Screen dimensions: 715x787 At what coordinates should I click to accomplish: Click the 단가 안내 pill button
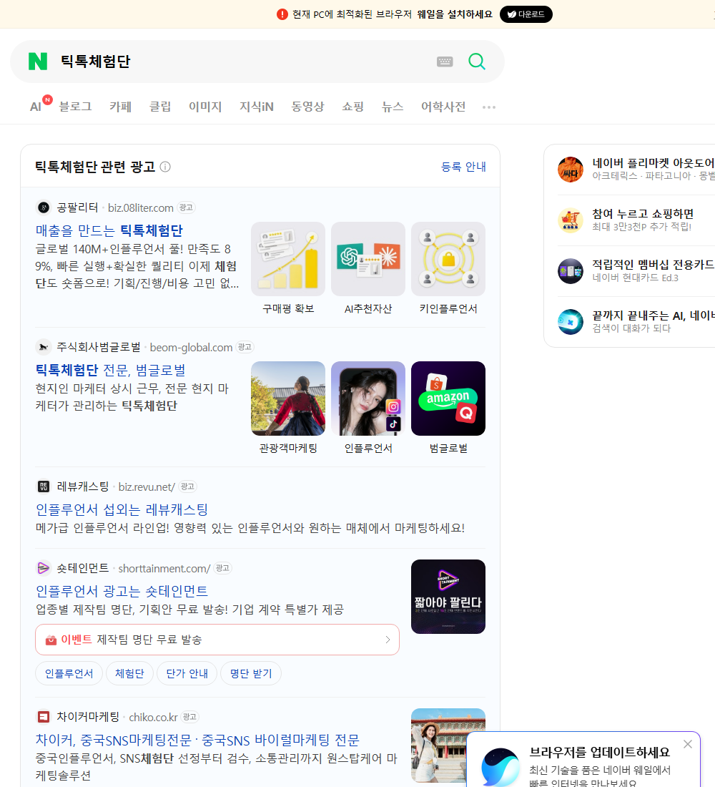187,673
